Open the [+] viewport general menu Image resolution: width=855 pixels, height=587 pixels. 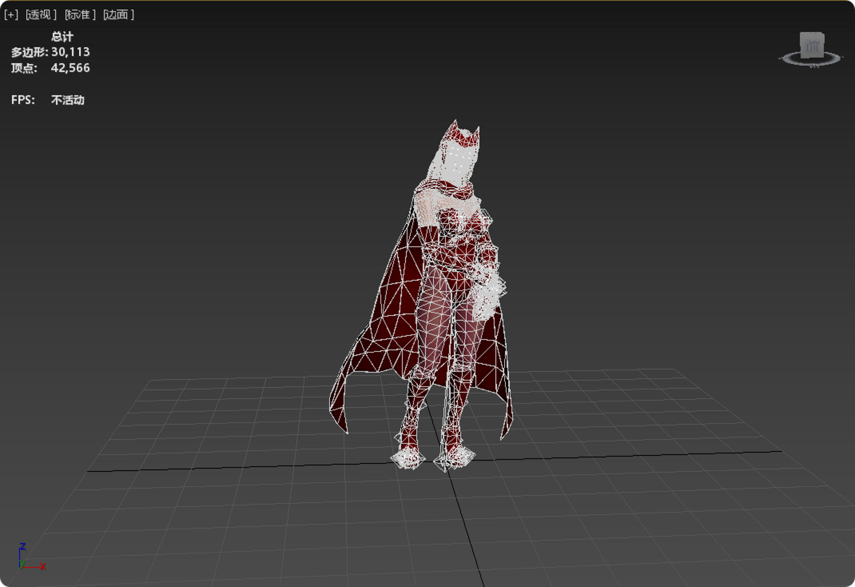(11, 15)
